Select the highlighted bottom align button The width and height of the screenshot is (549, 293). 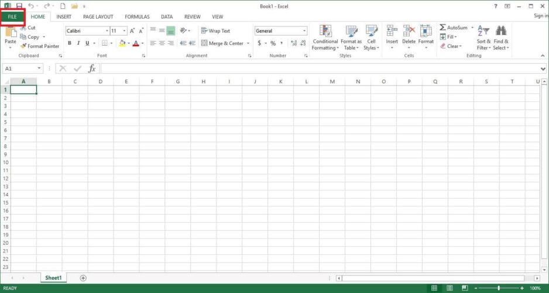pos(170,31)
